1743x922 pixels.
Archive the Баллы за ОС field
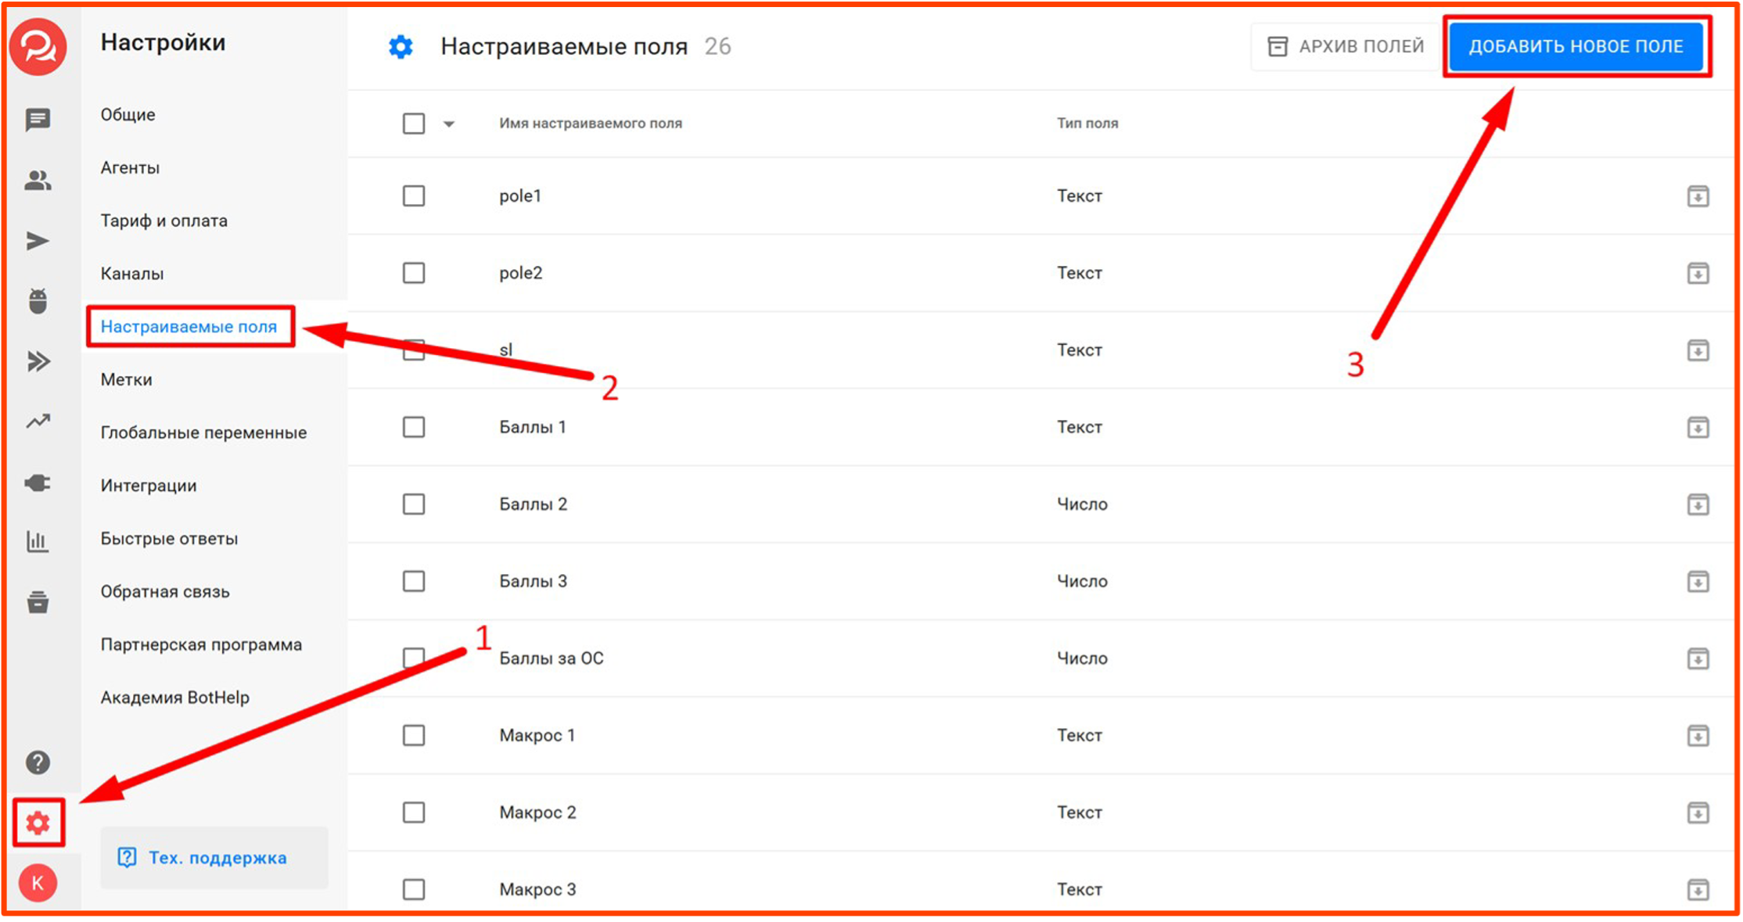(x=1698, y=658)
